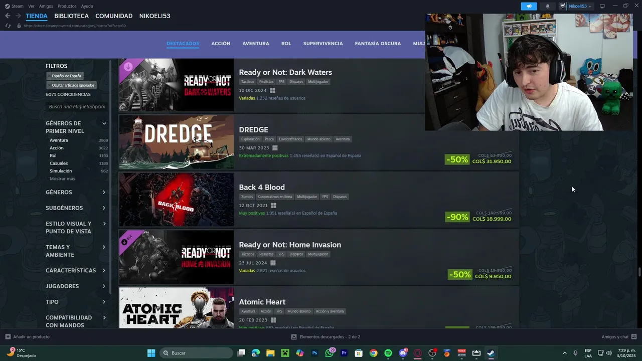Viewport: 642px width, 361px height.
Task: Filter by the Acción genre
Action: [x=57, y=148]
